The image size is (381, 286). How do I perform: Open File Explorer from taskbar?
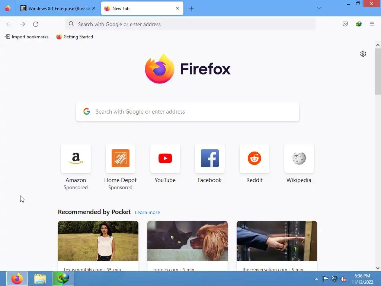(x=40, y=279)
